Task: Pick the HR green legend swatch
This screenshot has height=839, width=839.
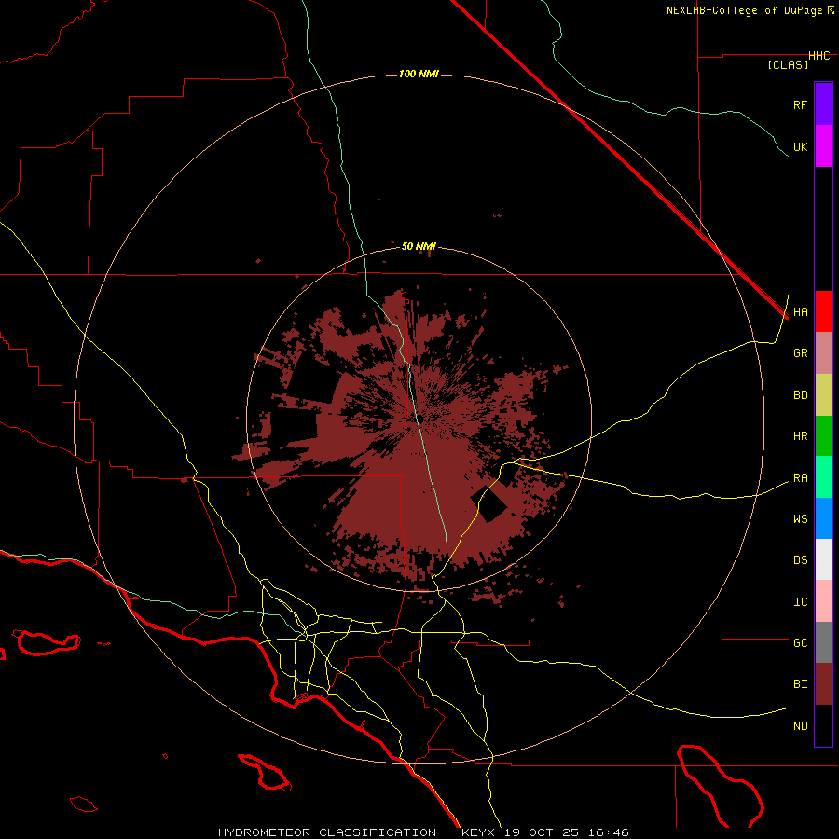Action: click(x=823, y=435)
